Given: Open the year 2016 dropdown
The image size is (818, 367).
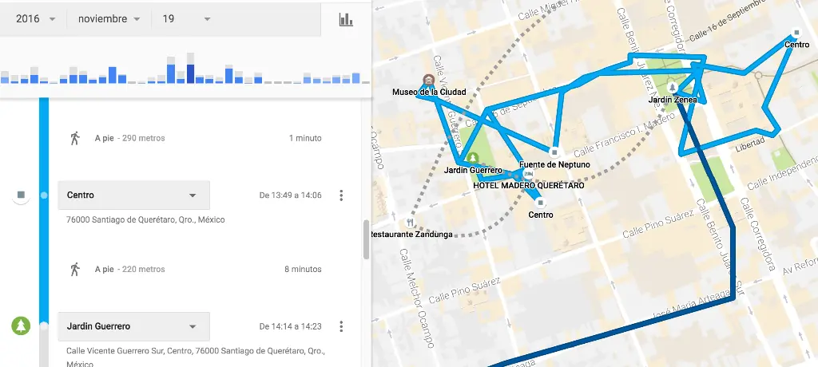Looking at the screenshot, I should point(35,19).
